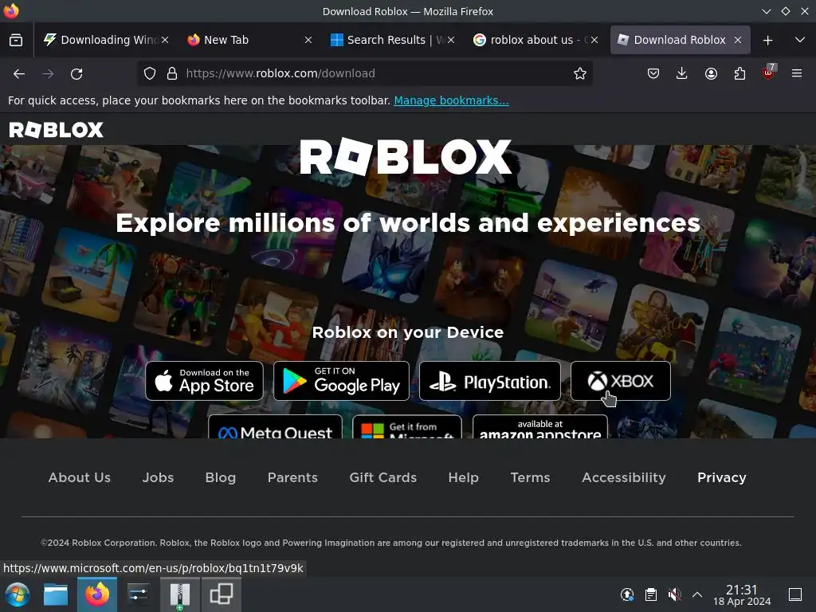Screen dimensions: 816x612
Task: Bookmark this page with the star
Action: click(580, 73)
